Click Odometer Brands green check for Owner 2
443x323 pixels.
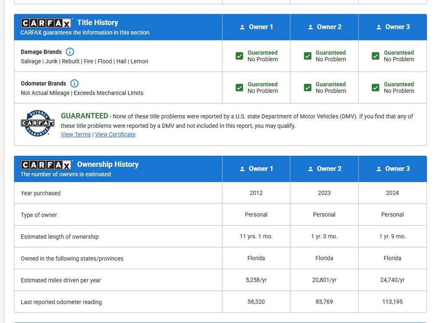point(308,87)
